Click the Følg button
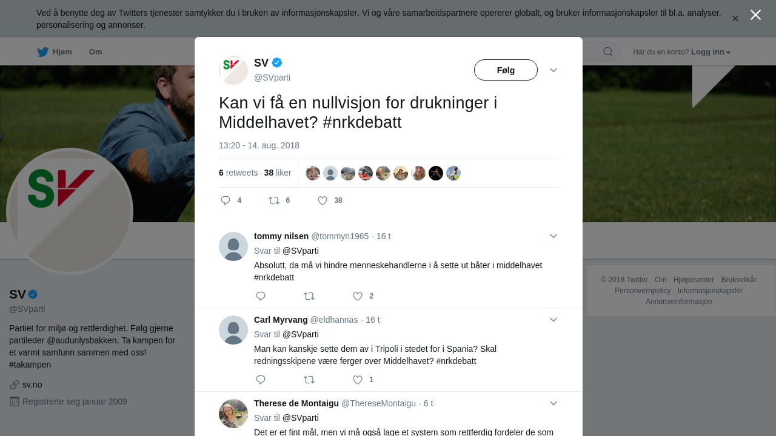The height and width of the screenshot is (436, 776). [x=506, y=70]
